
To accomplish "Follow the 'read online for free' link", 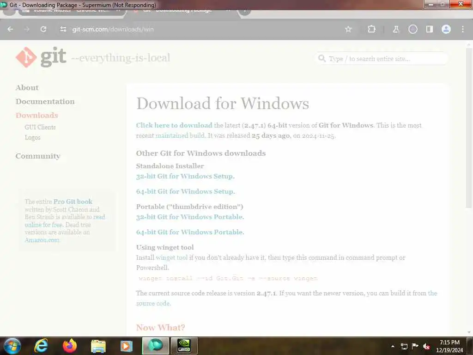I will point(99,217).
